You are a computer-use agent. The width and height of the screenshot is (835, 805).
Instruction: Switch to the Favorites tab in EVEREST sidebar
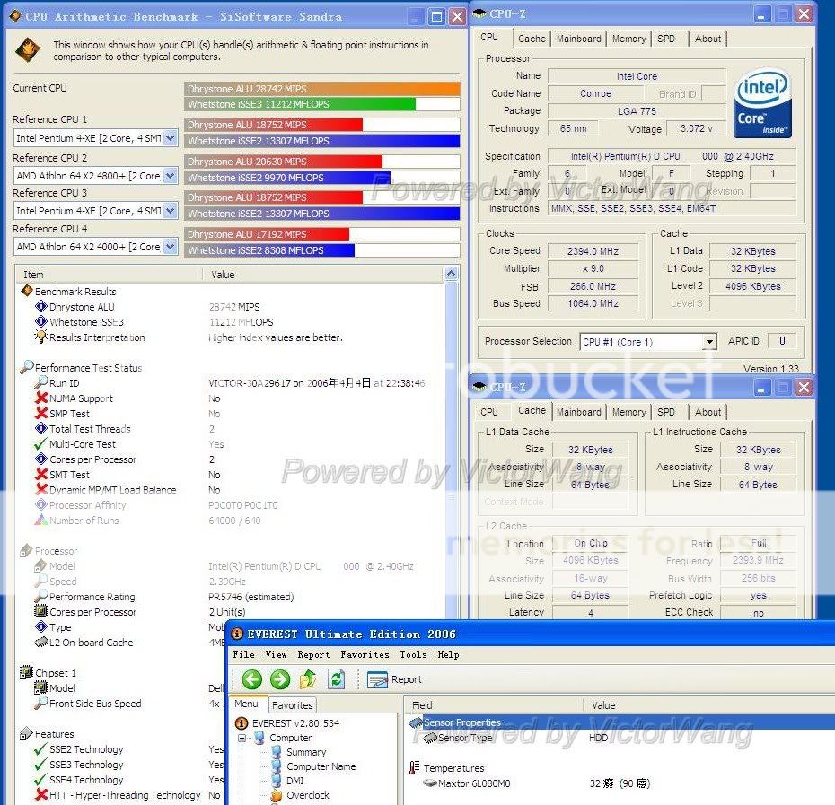pos(292,705)
